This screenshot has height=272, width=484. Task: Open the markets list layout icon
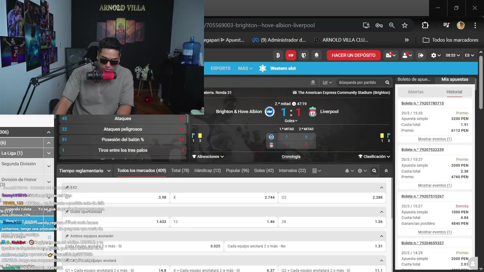pyautogui.click(x=316, y=171)
